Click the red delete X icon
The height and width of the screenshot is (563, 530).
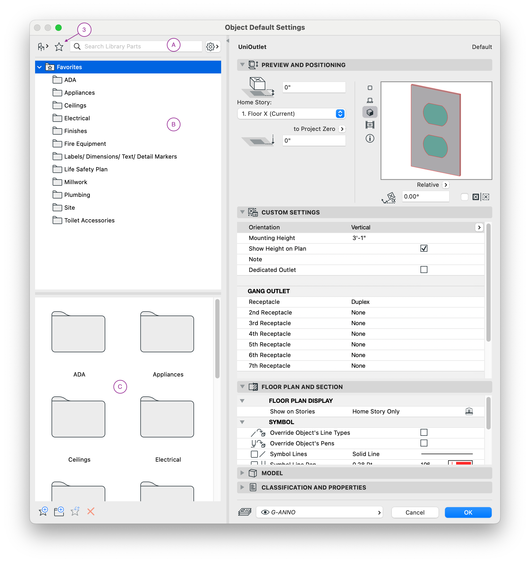point(91,511)
